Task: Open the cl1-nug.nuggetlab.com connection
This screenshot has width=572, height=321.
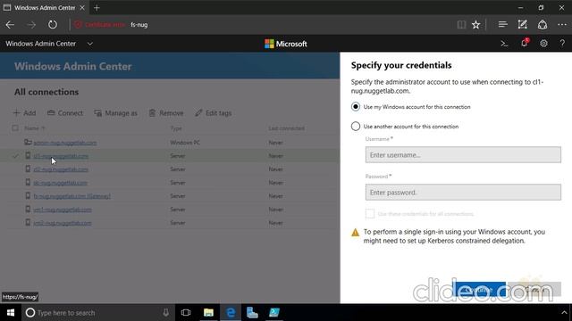Action: coord(61,156)
